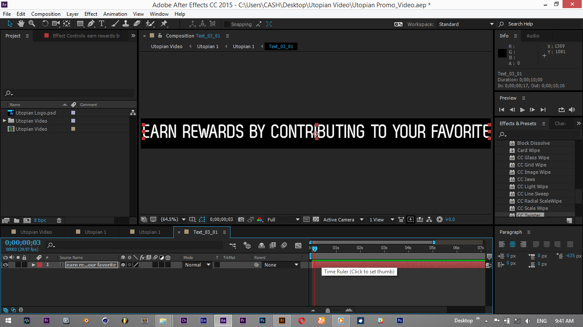Open the Parent dropdown set to None
This screenshot has height=327, width=583.
(x=281, y=265)
